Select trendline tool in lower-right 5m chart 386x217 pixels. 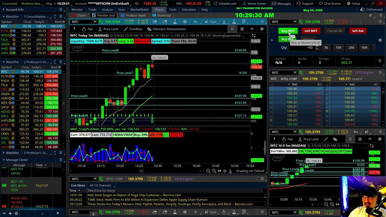click(x=326, y=139)
